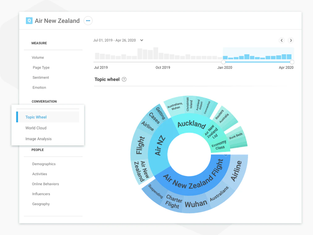Click the Q app logo icon

click(29, 20)
